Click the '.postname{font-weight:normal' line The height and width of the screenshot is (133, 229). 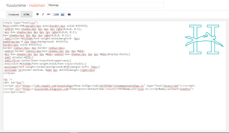tap(52, 67)
